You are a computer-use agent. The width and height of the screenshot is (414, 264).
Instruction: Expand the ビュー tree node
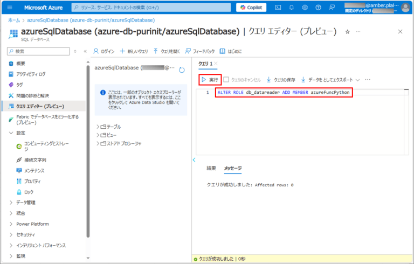(98, 135)
